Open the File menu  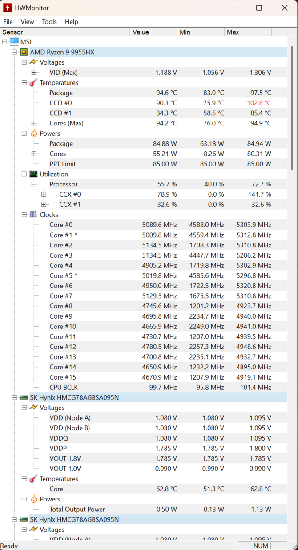8,21
